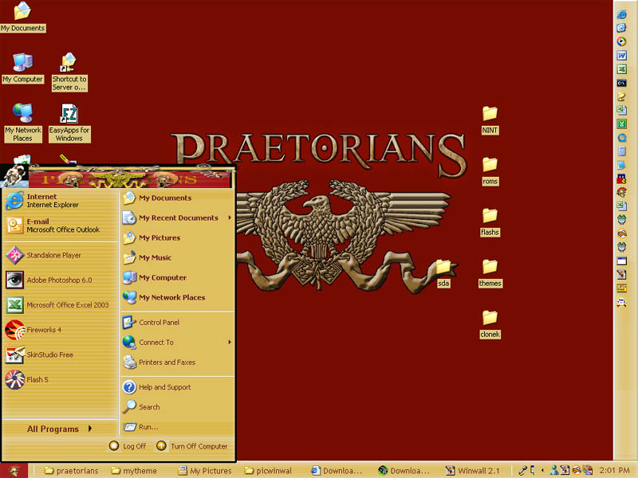Screen dimensions: 638x478
Task: Show hidden system tray icons arrow
Action: 542,471
